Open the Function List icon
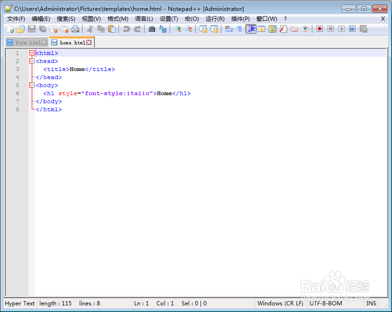 click(x=283, y=29)
